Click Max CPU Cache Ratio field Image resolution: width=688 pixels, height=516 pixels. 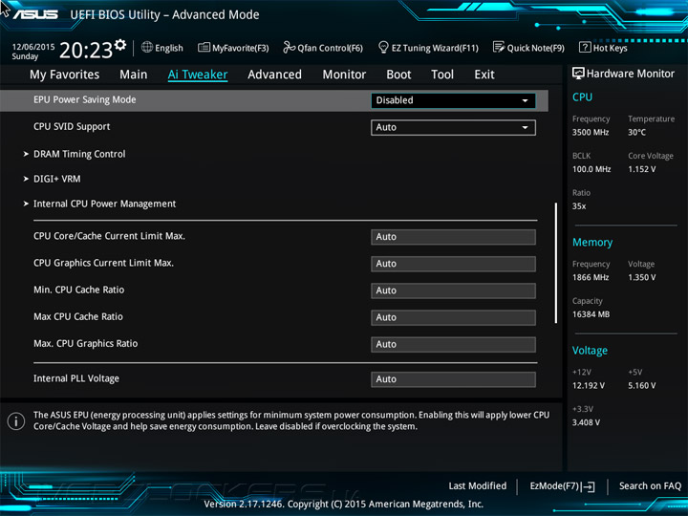point(453,317)
